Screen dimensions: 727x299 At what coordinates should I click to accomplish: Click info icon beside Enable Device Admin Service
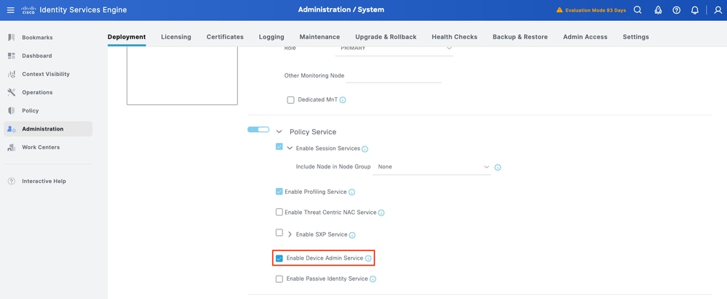click(x=368, y=258)
